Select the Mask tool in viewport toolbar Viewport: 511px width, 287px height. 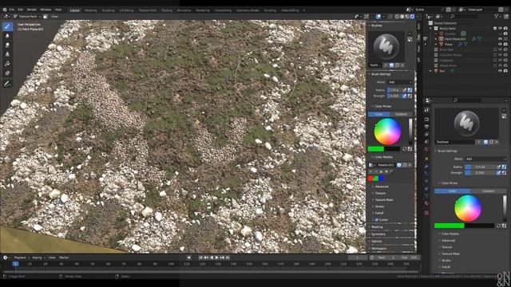point(7,73)
